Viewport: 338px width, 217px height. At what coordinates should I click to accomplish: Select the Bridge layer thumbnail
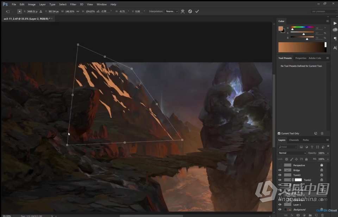pos(288,170)
